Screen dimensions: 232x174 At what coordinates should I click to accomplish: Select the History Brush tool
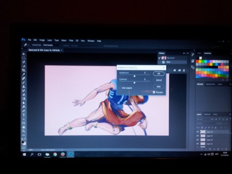(24, 91)
